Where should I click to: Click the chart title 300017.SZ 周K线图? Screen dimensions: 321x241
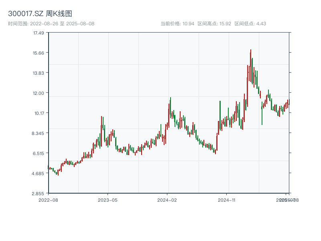(40, 14)
